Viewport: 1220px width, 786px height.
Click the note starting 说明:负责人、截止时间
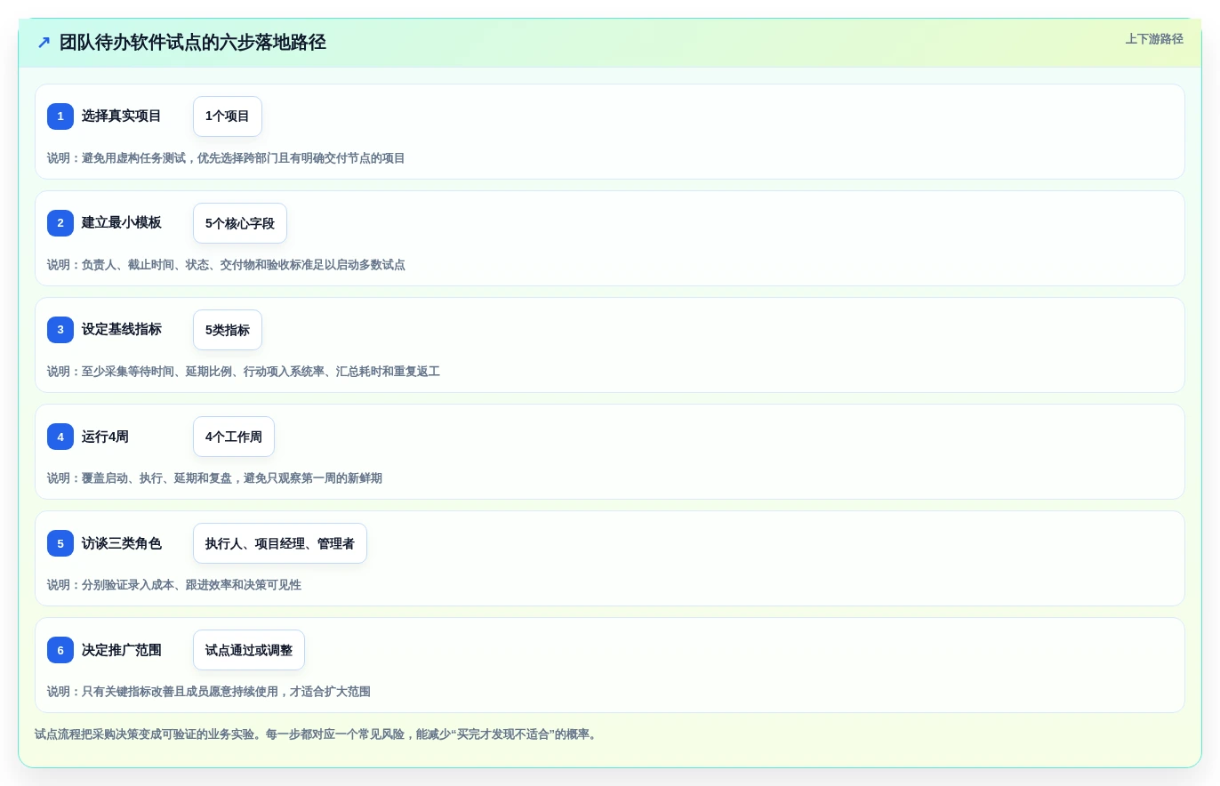pyautogui.click(x=226, y=265)
